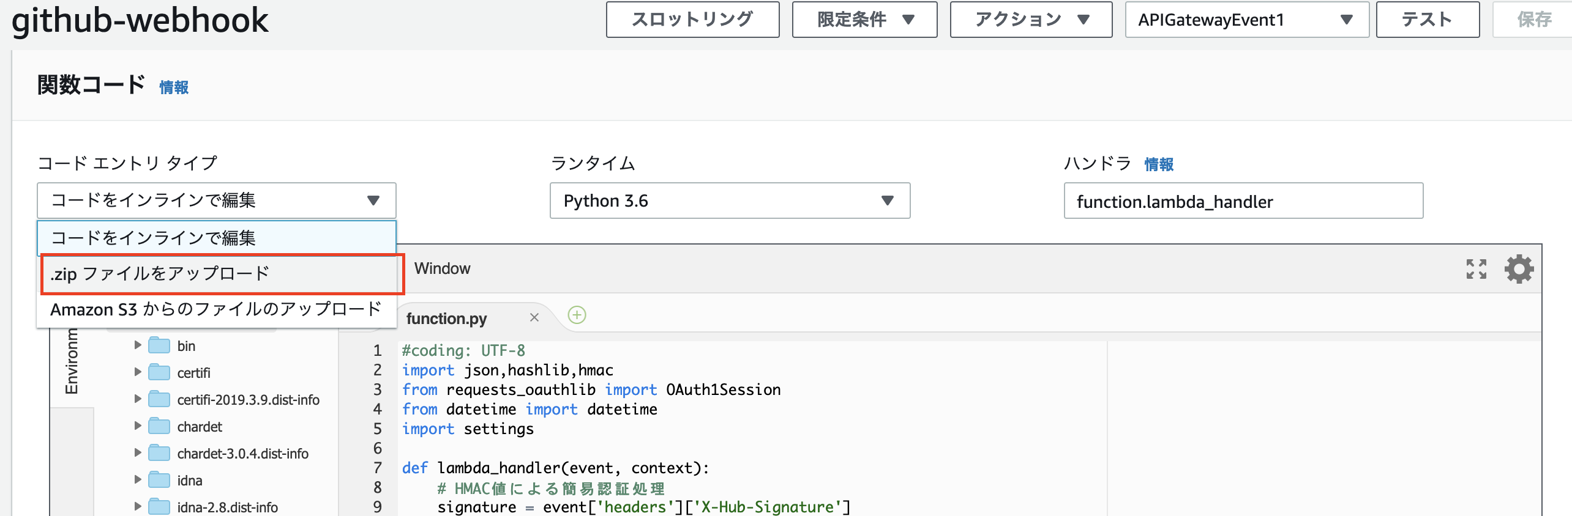Select the idna-2.8.dist-info folder icon

point(159,507)
